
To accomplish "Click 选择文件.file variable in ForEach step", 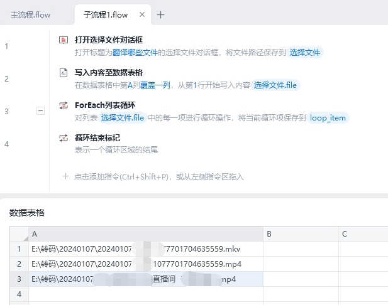I will point(123,118).
